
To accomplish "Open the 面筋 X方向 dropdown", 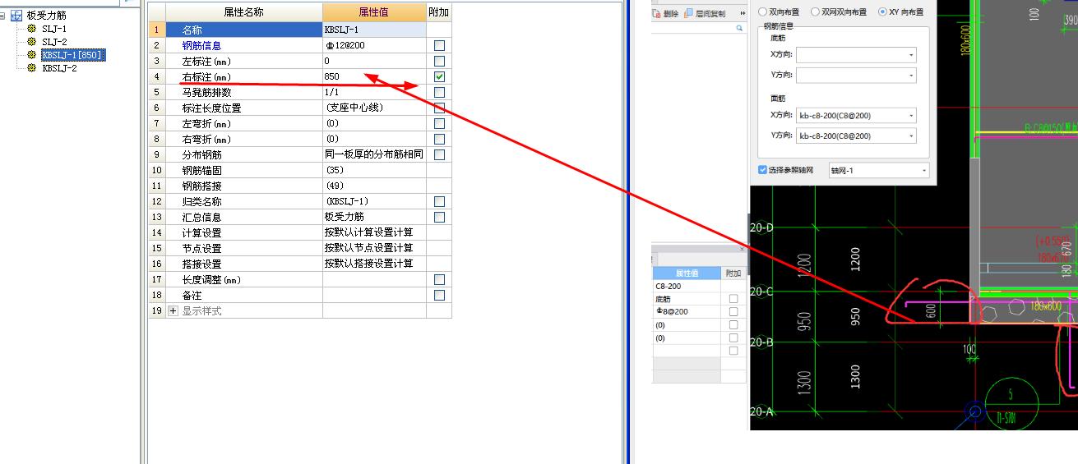I will click(911, 116).
